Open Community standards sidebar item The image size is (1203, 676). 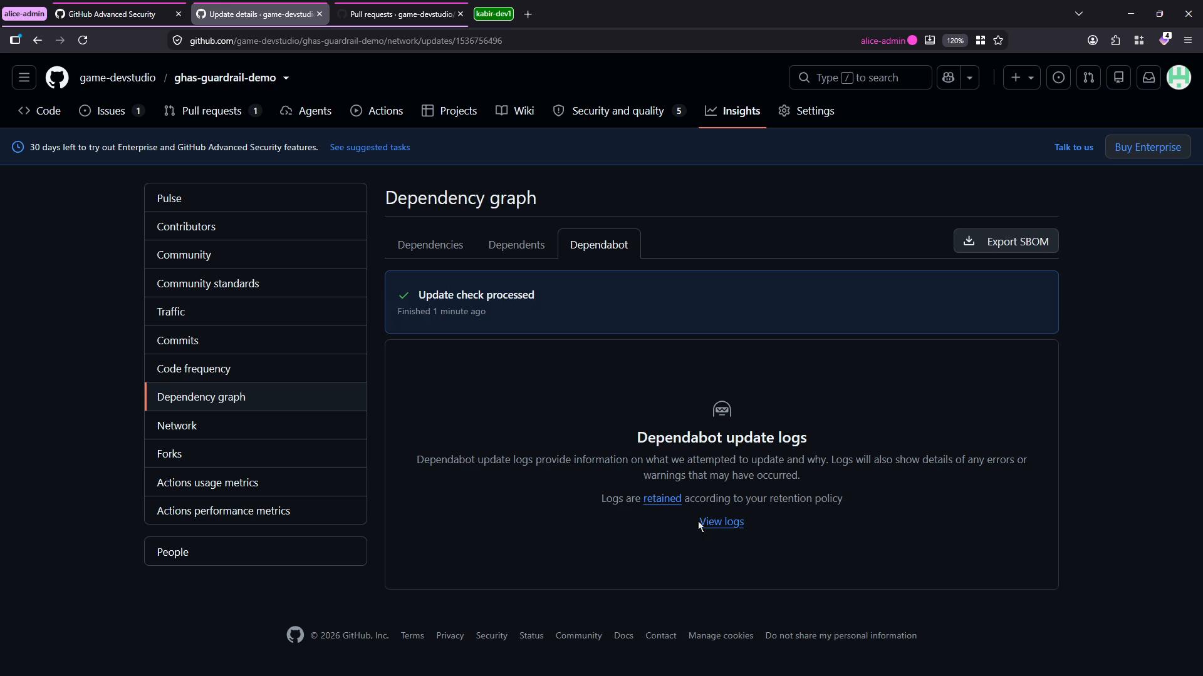point(256,284)
